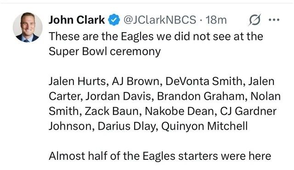The height and width of the screenshot is (170, 294).
Task: Click 'Brandon Graham' in the player list
Action: pyautogui.click(x=201, y=96)
